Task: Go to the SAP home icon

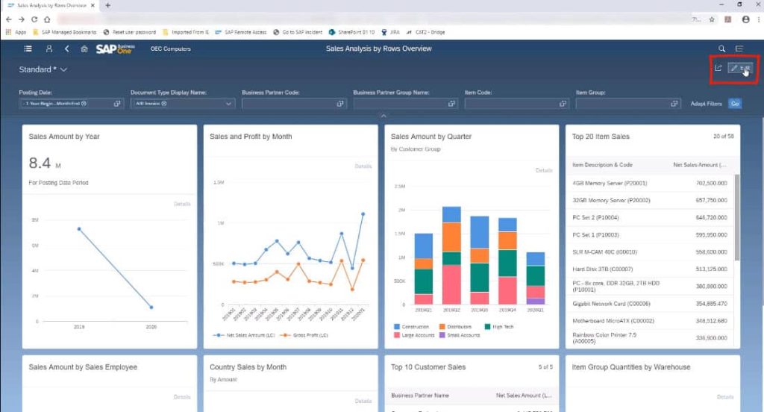Action: 84,49
